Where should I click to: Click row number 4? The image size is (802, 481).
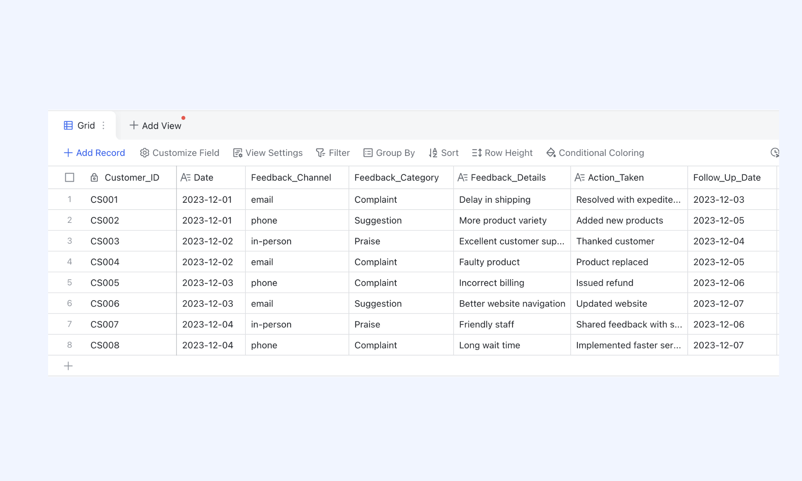(x=69, y=262)
